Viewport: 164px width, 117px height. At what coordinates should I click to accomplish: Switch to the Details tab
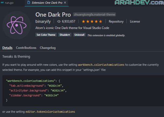[x=8, y=48]
